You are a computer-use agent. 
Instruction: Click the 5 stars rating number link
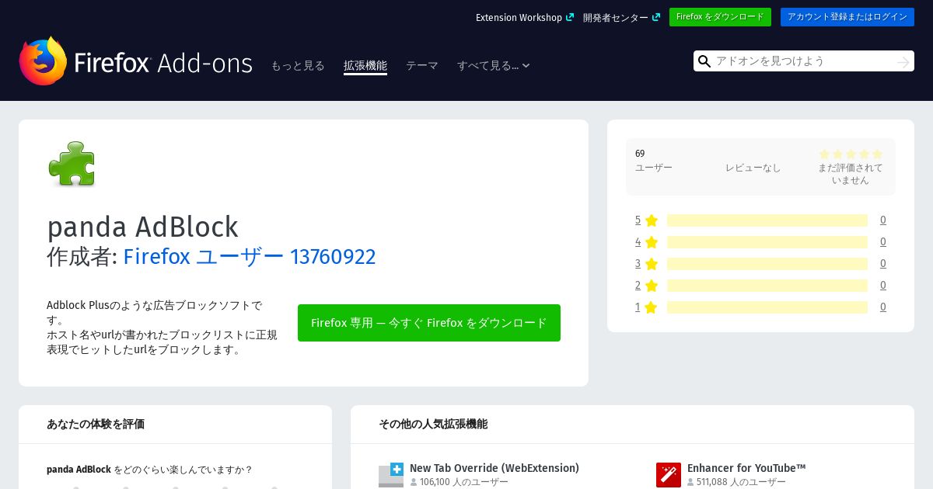coord(638,220)
